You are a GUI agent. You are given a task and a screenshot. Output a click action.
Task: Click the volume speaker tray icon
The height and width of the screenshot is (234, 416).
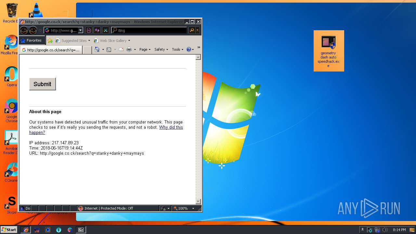[x=385, y=230]
